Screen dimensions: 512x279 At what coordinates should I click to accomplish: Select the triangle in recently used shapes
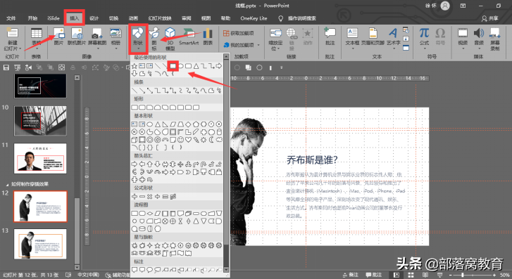(196, 66)
